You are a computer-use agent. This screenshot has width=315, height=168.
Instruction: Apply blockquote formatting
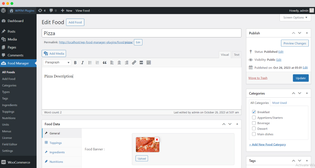click(x=104, y=63)
